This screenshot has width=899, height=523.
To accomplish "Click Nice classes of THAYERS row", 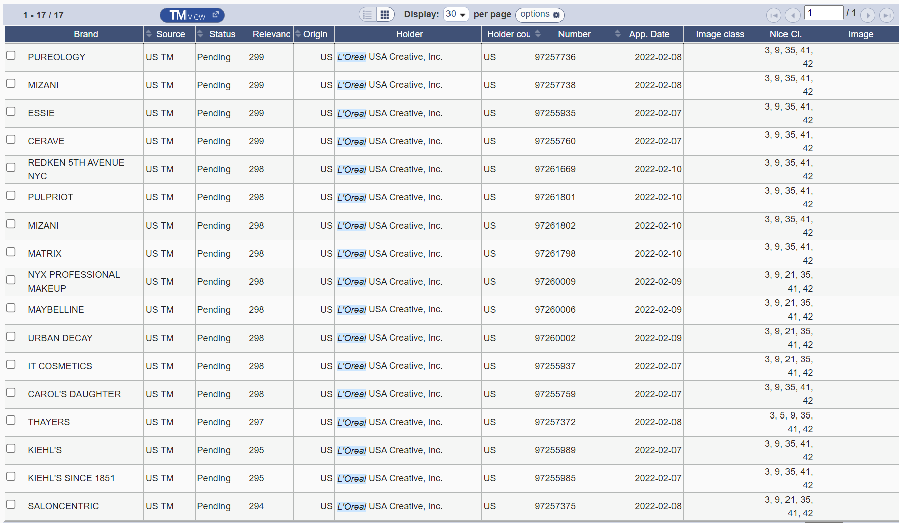I will pyautogui.click(x=791, y=423).
